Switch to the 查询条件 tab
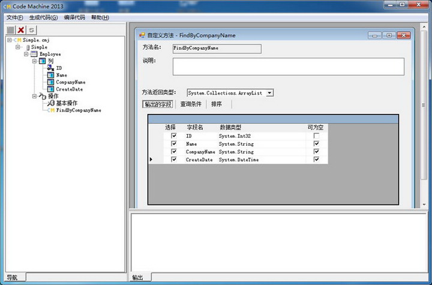The width and height of the screenshot is (432, 285). pos(191,104)
